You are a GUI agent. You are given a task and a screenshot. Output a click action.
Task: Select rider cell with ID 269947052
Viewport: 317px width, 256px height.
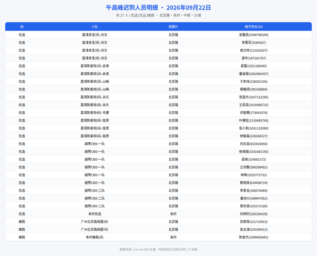tap(254, 198)
